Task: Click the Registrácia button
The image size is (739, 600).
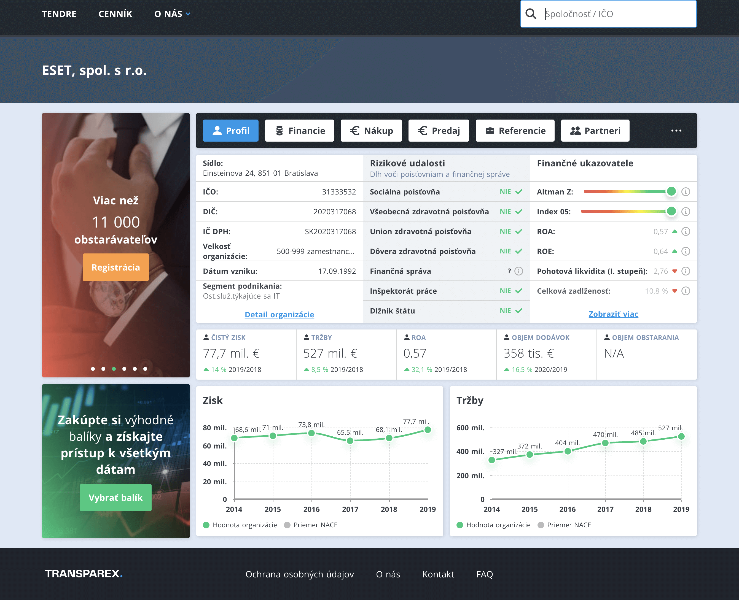Action: [115, 267]
